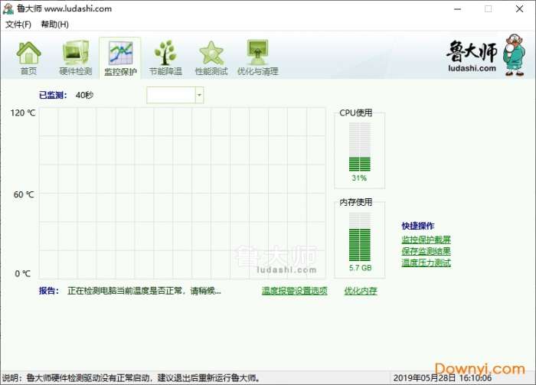Image resolution: width=536 pixels, height=385 pixels.
Task: Click the 快捷操作 heading
Action: coord(418,226)
